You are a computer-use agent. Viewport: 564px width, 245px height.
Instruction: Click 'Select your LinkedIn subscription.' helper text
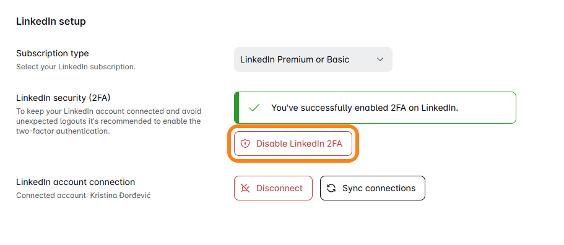(76, 67)
